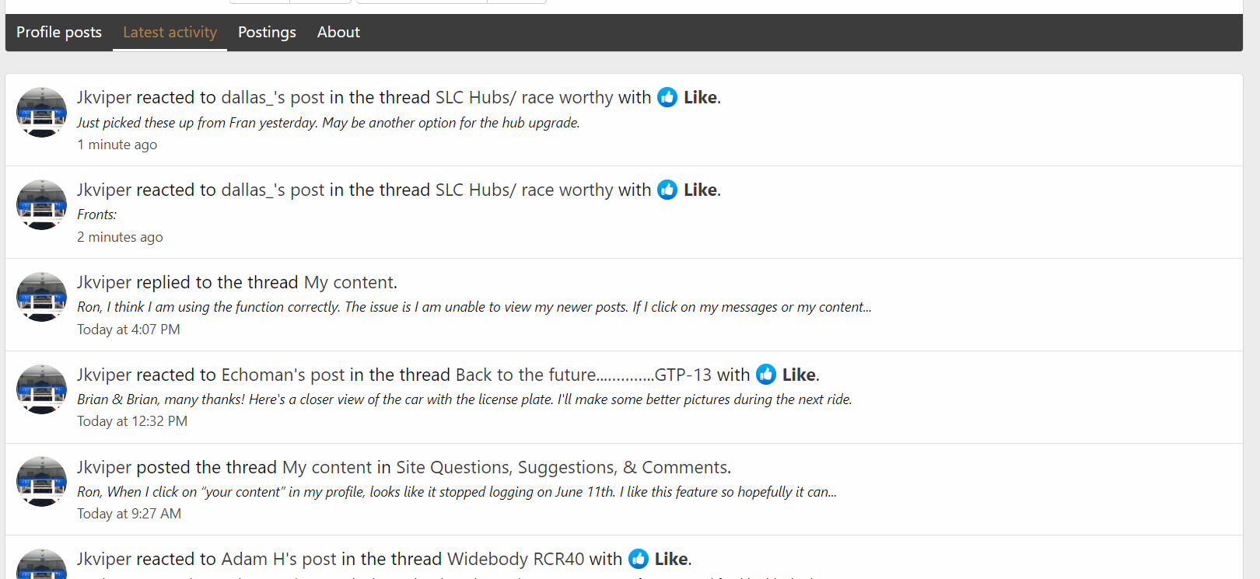The image size is (1260, 579).
Task: Select the Postings tab
Action: 267,32
